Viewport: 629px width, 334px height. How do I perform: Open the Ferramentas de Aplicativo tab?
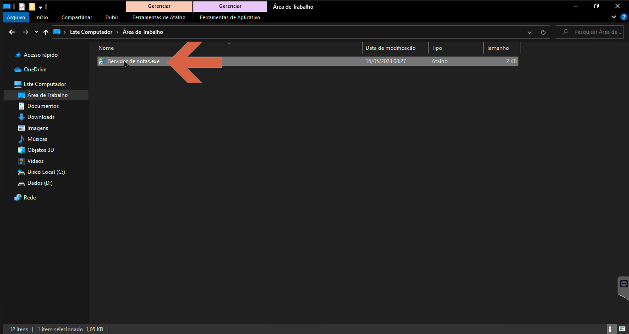pos(230,17)
